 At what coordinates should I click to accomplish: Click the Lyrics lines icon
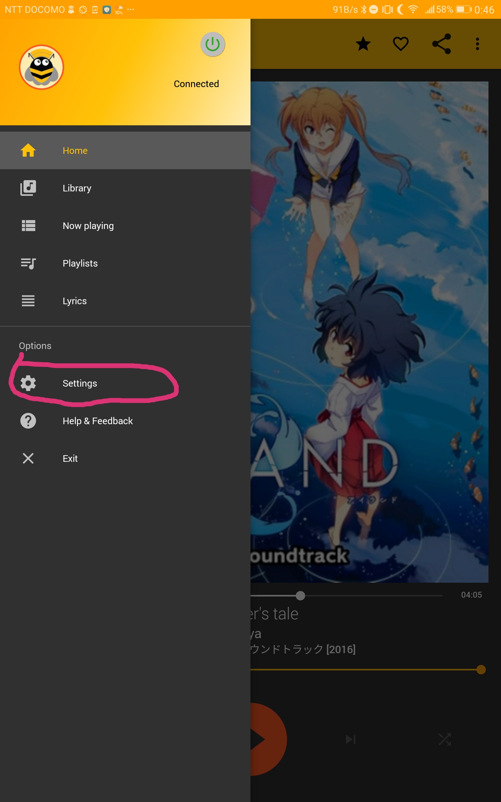point(28,301)
